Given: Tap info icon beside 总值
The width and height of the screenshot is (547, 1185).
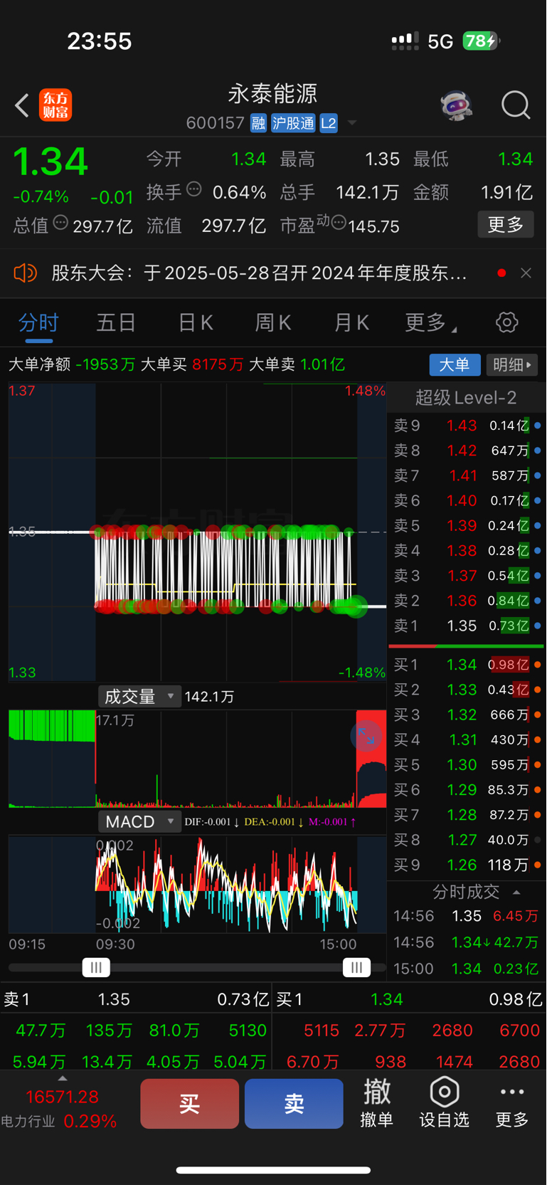Looking at the screenshot, I should coord(61,223).
